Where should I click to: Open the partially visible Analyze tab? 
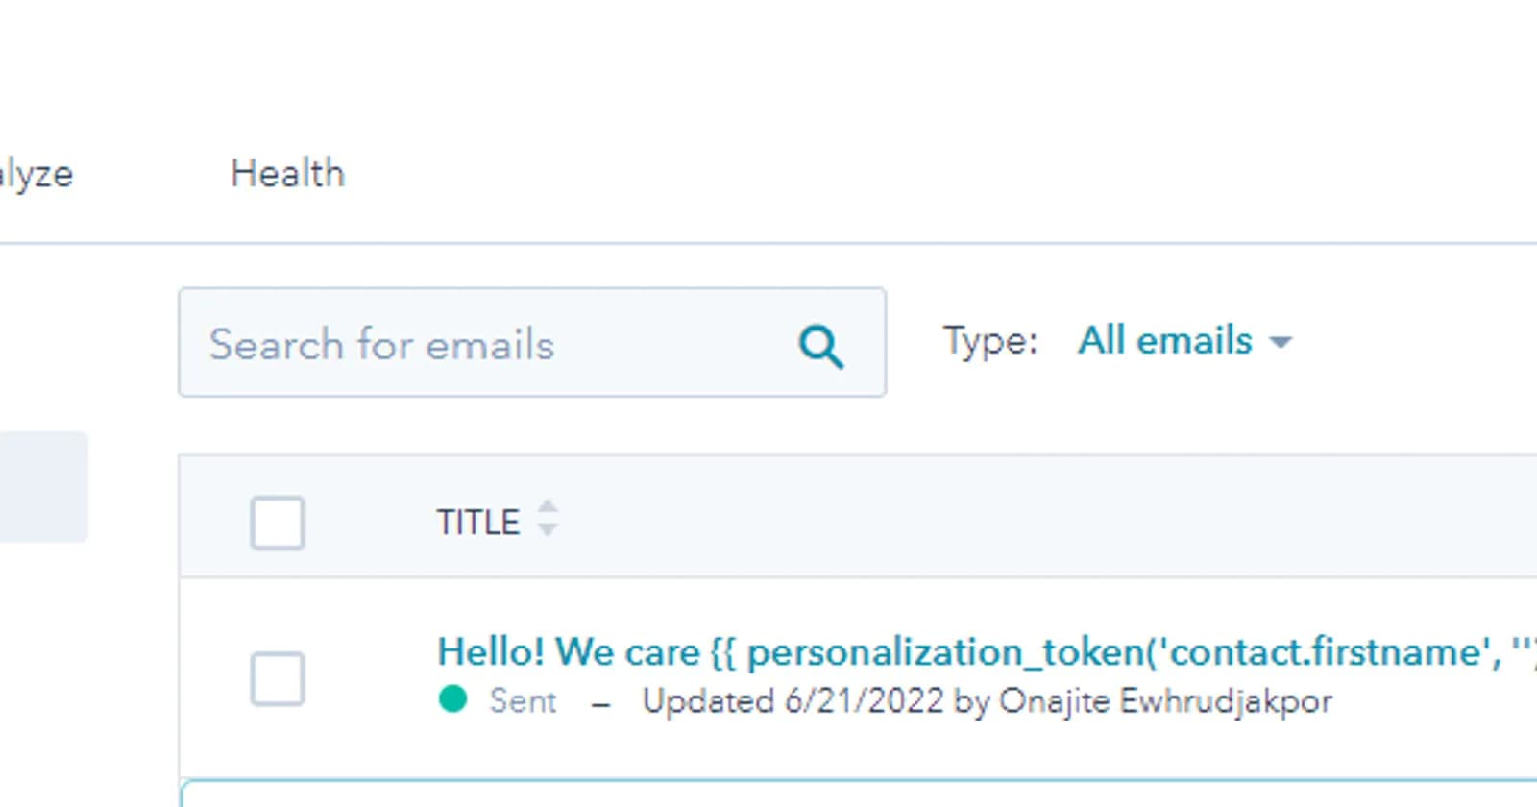coord(36,174)
